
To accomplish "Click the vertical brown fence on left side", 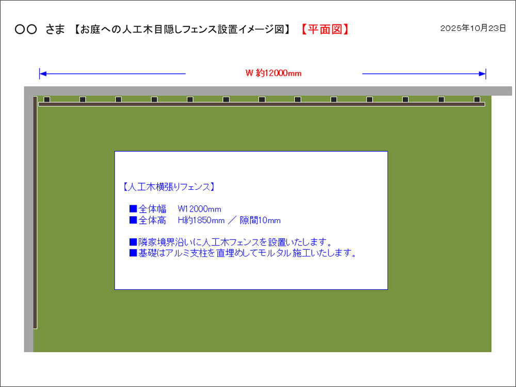I will (x=35, y=212).
